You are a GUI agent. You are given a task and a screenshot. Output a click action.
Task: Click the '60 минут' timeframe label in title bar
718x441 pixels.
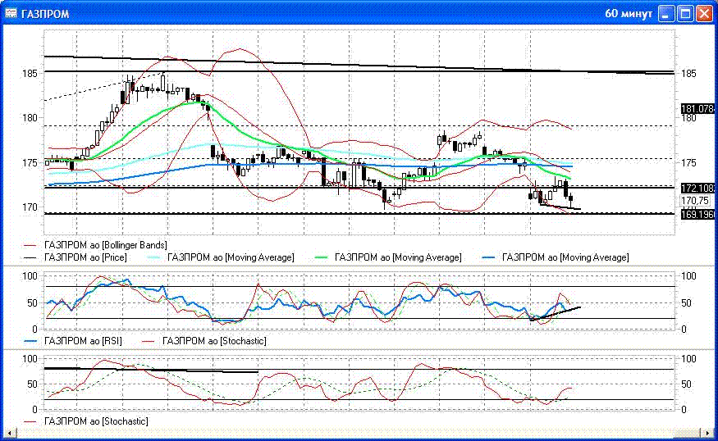[x=629, y=14]
